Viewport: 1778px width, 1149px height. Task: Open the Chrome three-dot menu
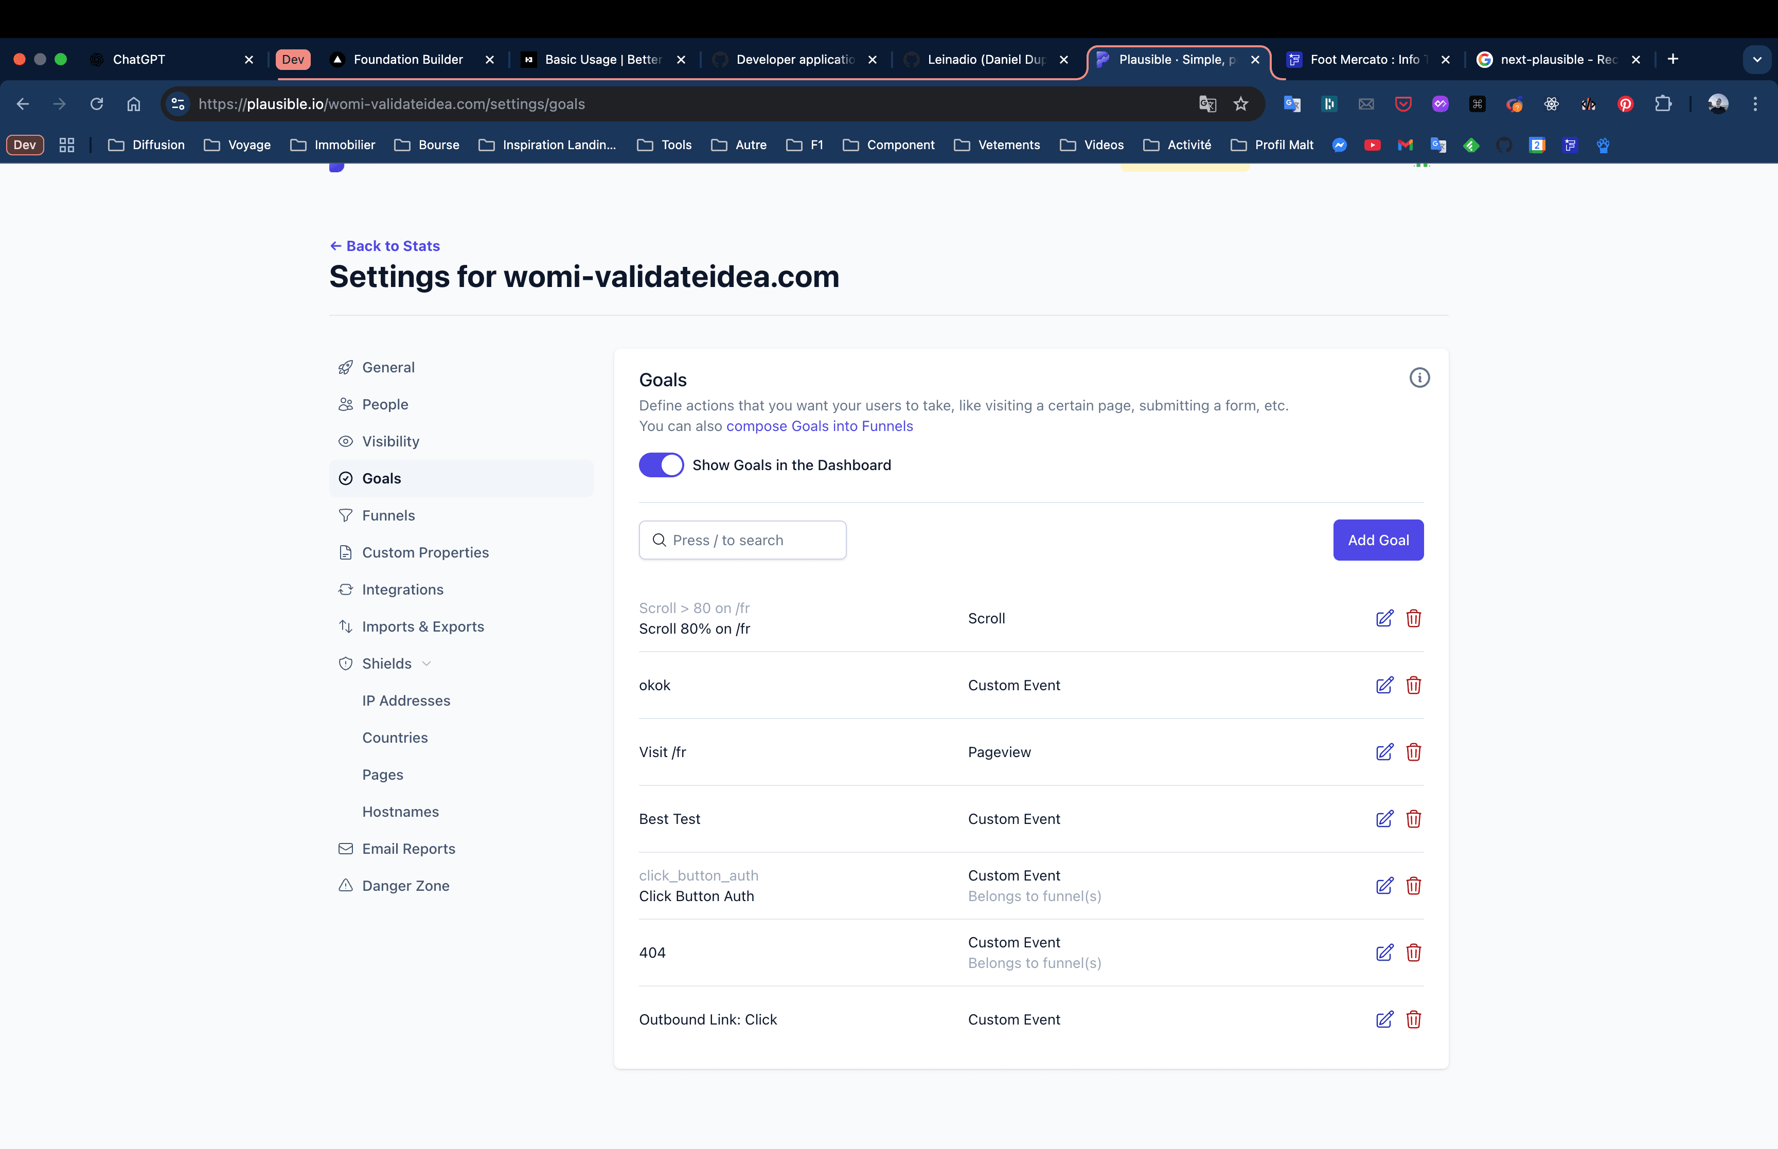point(1755,104)
